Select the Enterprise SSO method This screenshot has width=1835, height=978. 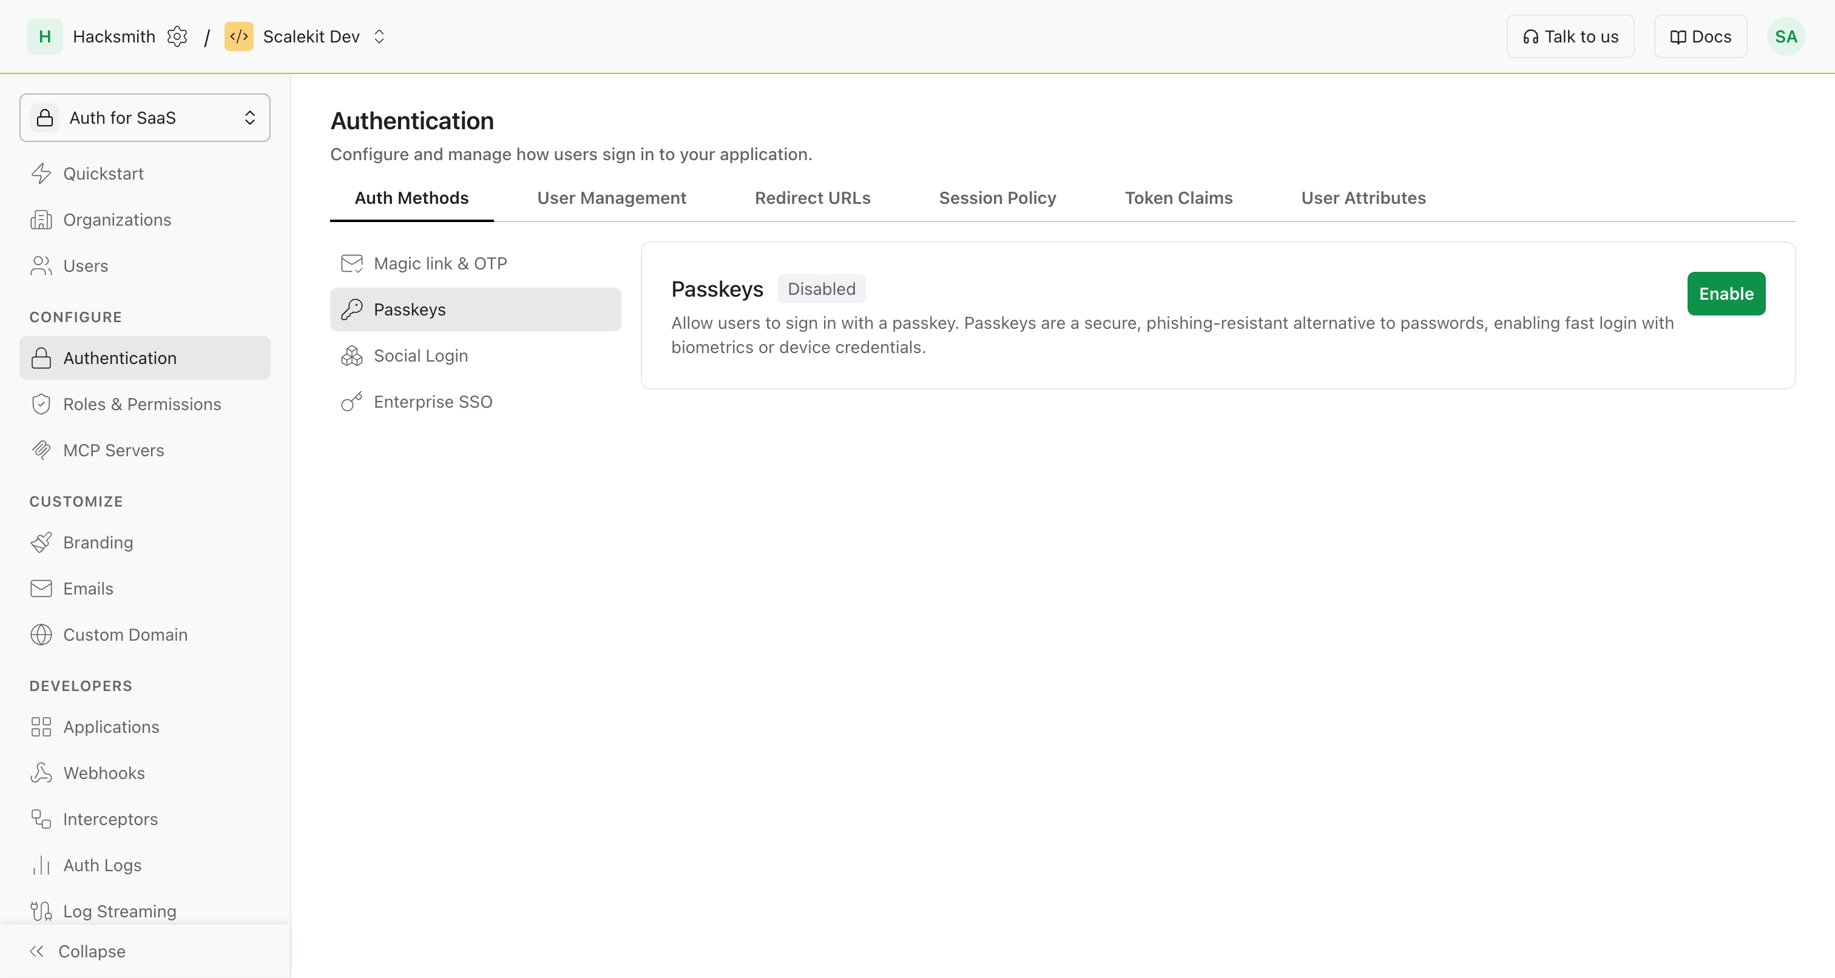pyautogui.click(x=476, y=402)
